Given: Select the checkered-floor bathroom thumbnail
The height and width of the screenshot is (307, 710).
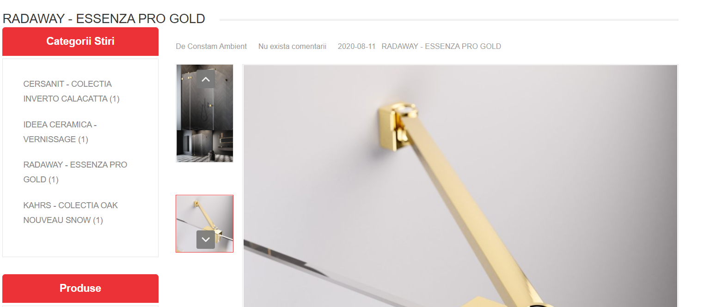Looking at the screenshot, I should pos(205,146).
